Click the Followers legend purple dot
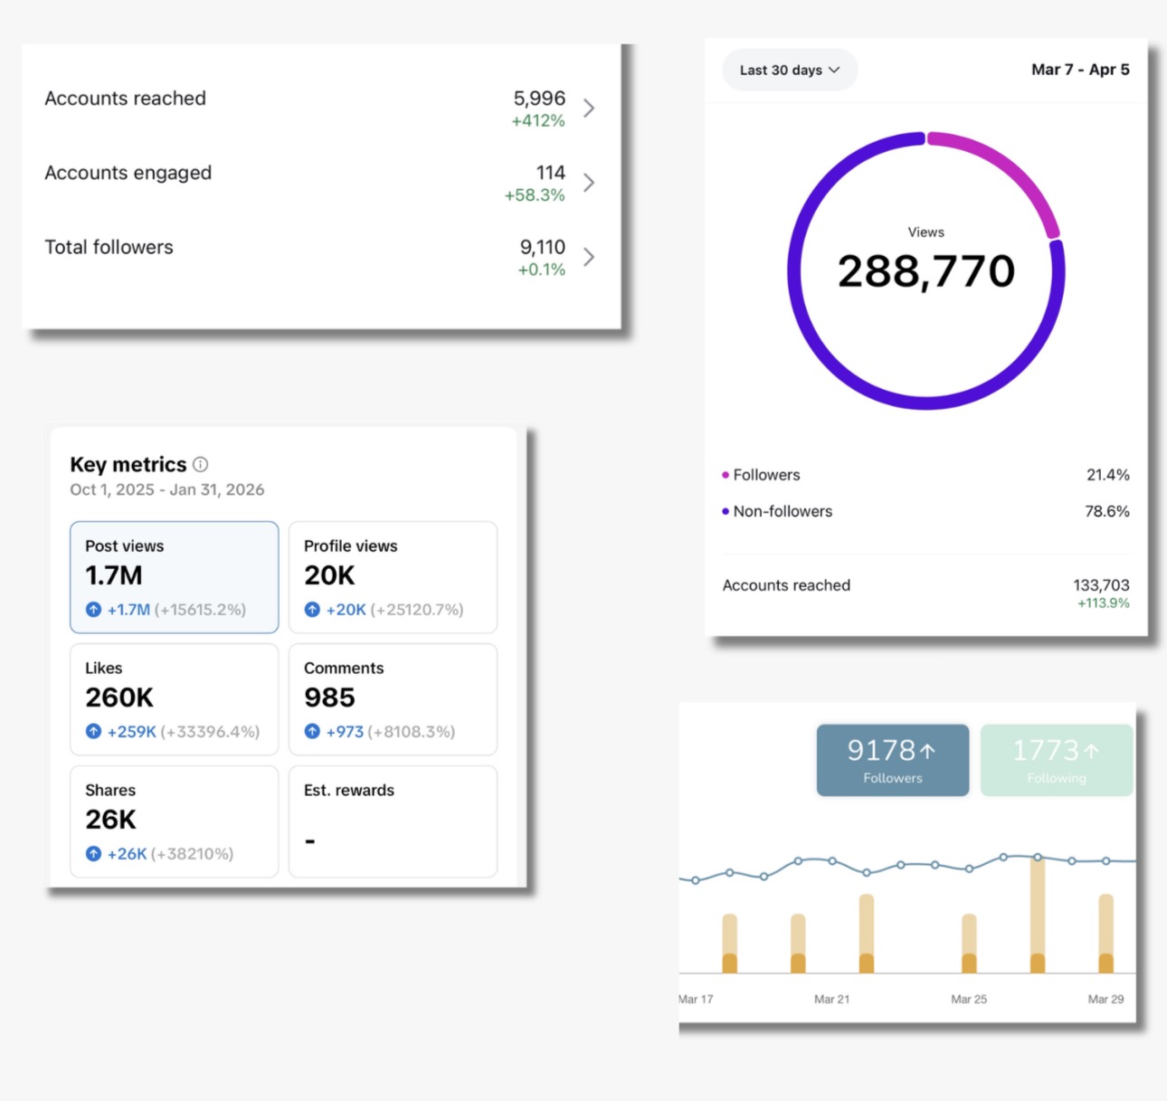Screen dimensions: 1167x1101 726,475
